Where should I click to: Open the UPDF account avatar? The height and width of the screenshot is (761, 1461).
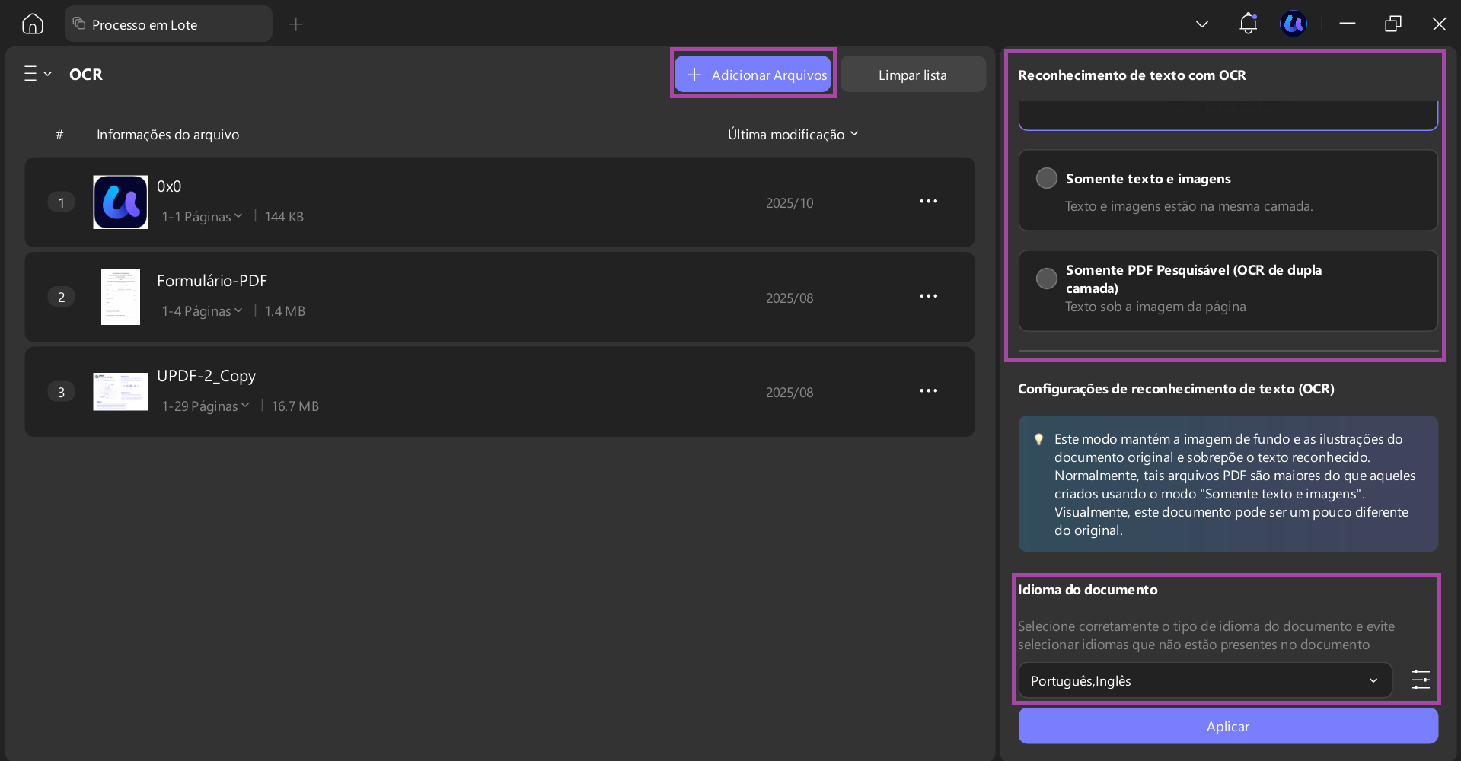pyautogui.click(x=1294, y=24)
